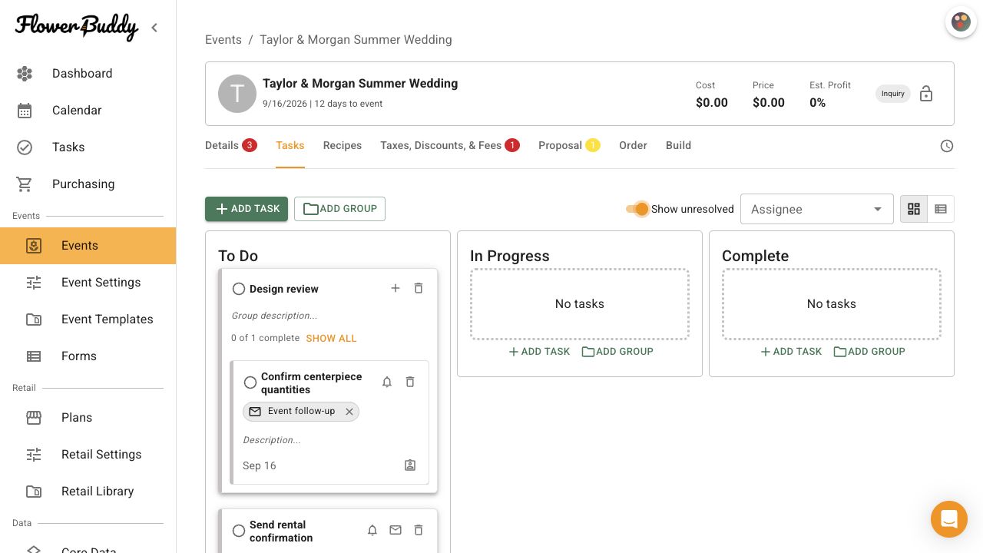Delete the Design review group
983x553 pixels.
coord(419,288)
